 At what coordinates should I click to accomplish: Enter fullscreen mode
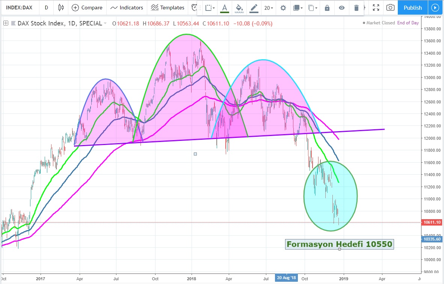(x=376, y=7)
